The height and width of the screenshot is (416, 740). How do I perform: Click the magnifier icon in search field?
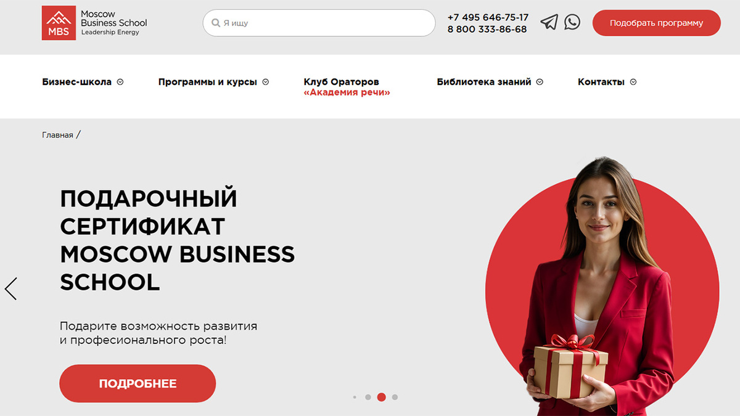pos(216,23)
